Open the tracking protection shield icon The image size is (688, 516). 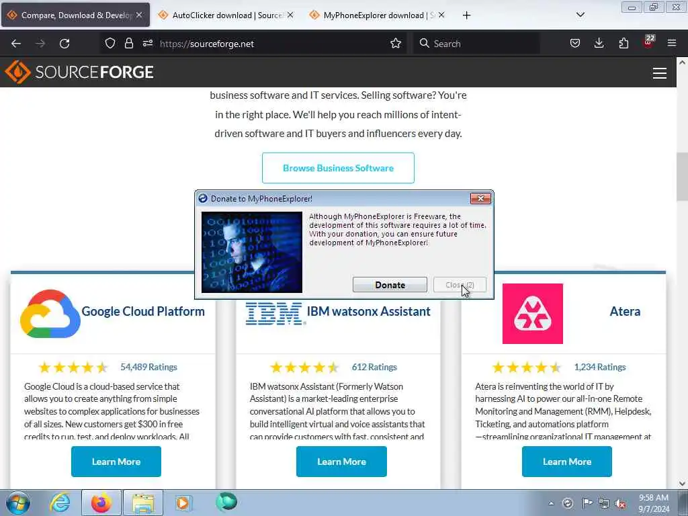(110, 43)
